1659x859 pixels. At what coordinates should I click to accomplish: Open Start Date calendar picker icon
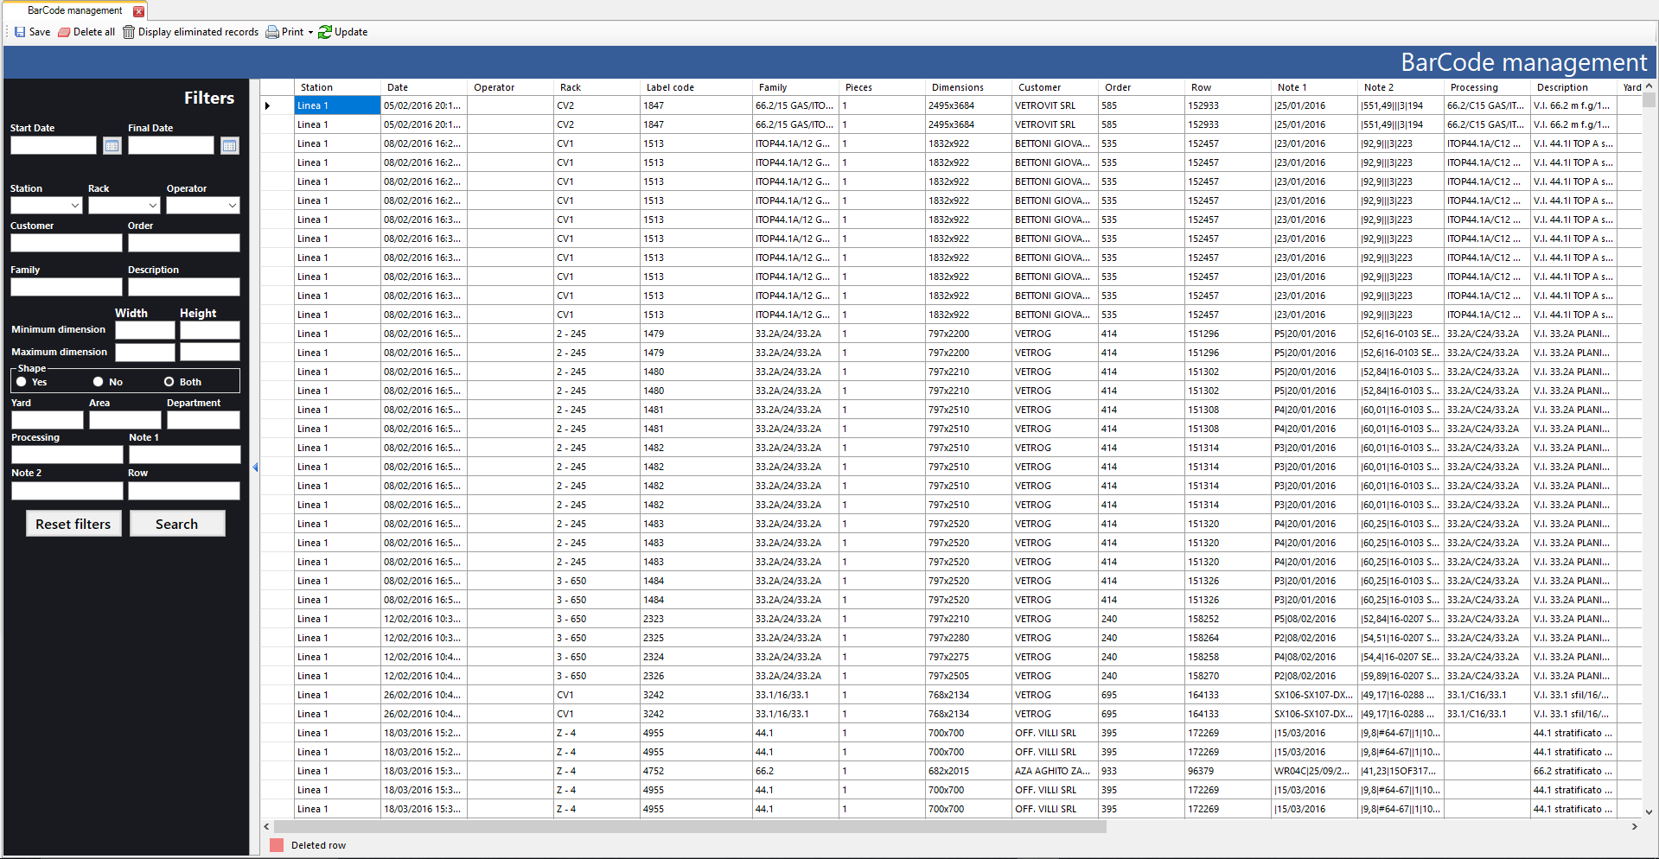coord(112,145)
